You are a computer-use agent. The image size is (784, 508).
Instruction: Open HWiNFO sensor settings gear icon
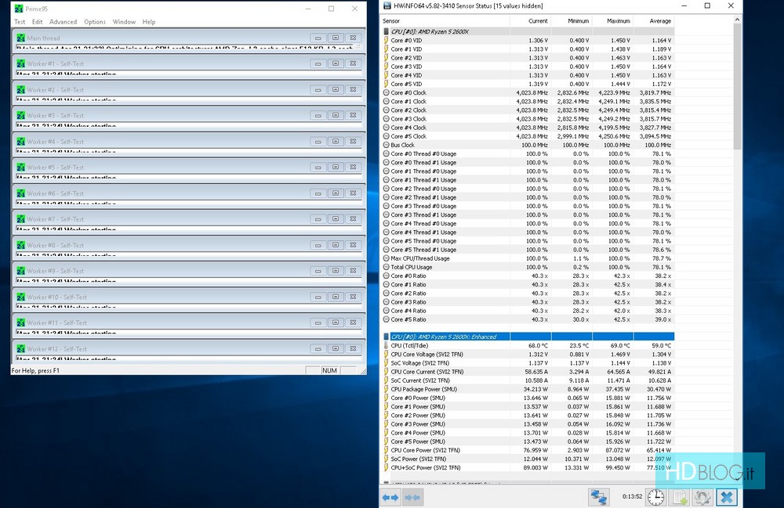tap(702, 497)
